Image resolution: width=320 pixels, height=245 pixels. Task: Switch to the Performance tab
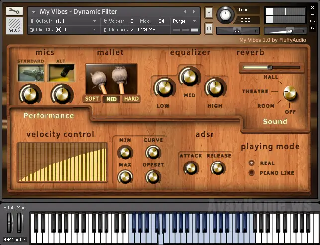click(49, 116)
